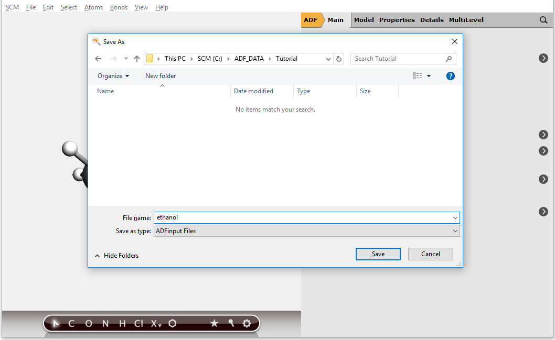Open the Save as type dropdown
555x340 pixels.
pos(455,231)
